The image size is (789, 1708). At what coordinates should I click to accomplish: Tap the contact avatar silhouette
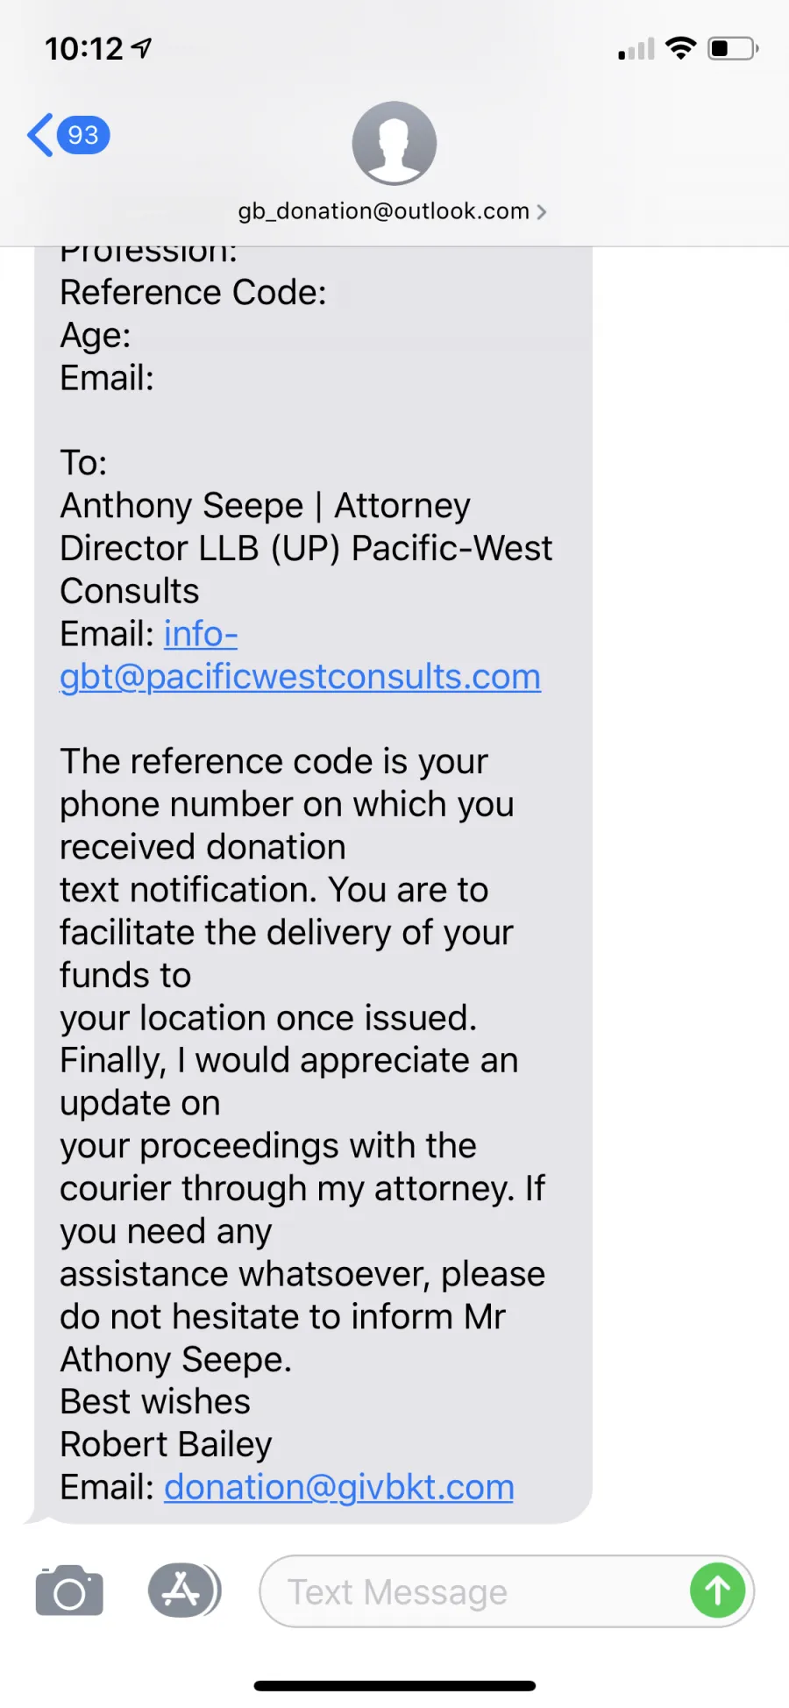click(394, 143)
